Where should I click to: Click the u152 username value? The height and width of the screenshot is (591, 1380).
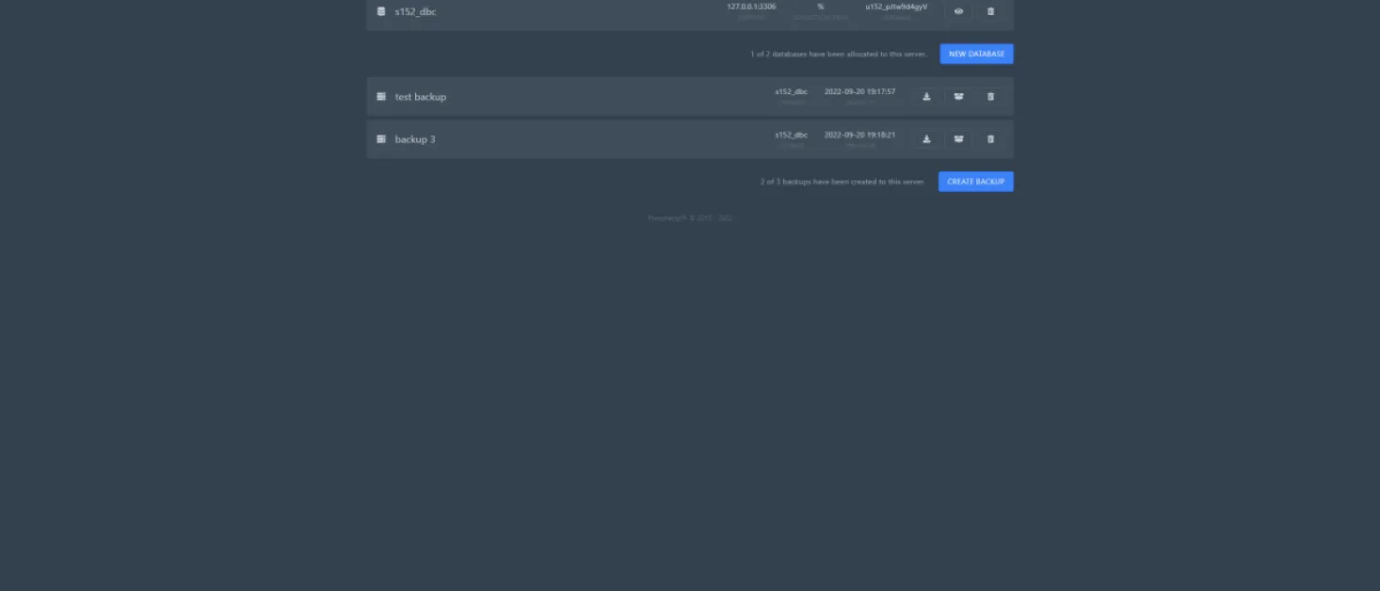tap(896, 7)
